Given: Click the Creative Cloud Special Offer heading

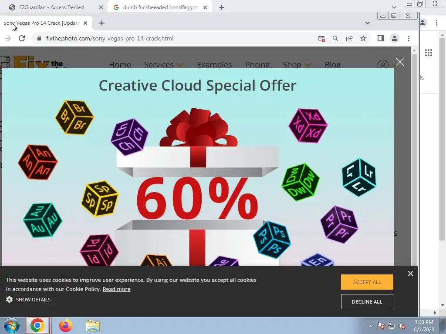Looking at the screenshot, I should point(197,85).
